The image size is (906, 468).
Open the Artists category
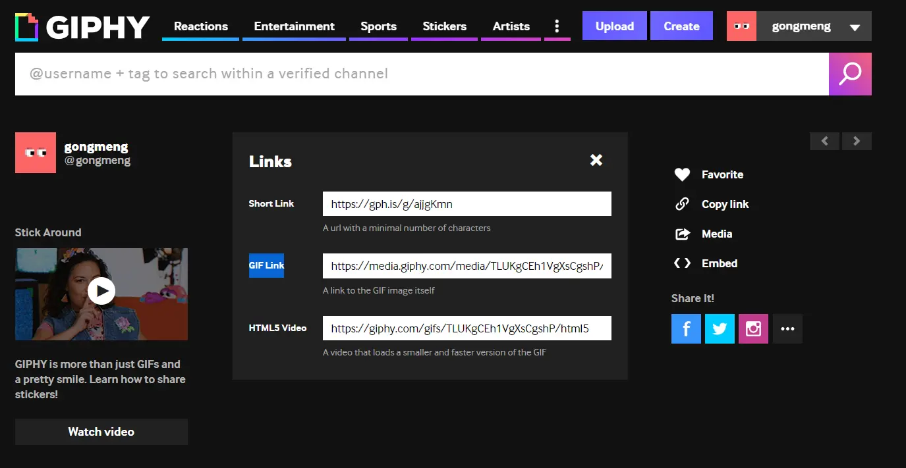pyautogui.click(x=511, y=26)
